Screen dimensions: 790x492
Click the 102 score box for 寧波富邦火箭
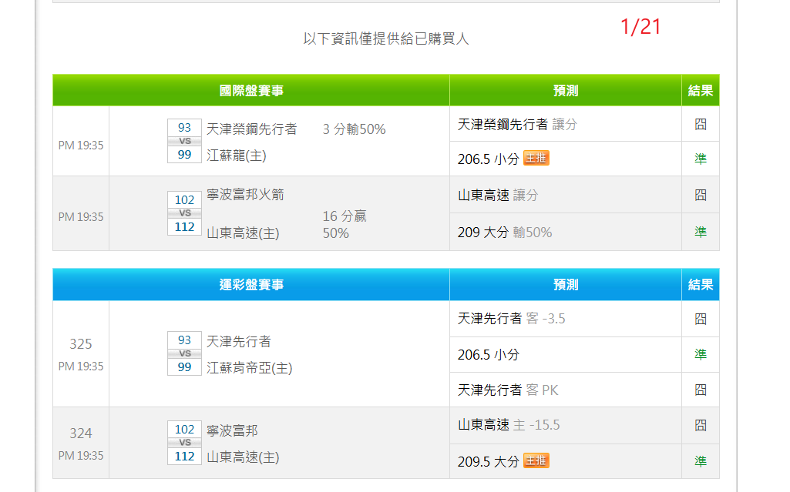[x=184, y=200]
